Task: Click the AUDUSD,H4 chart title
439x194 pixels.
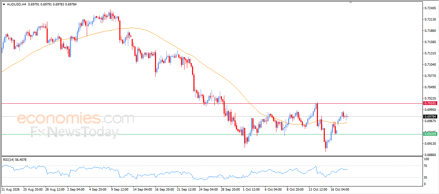Action: coord(16,4)
